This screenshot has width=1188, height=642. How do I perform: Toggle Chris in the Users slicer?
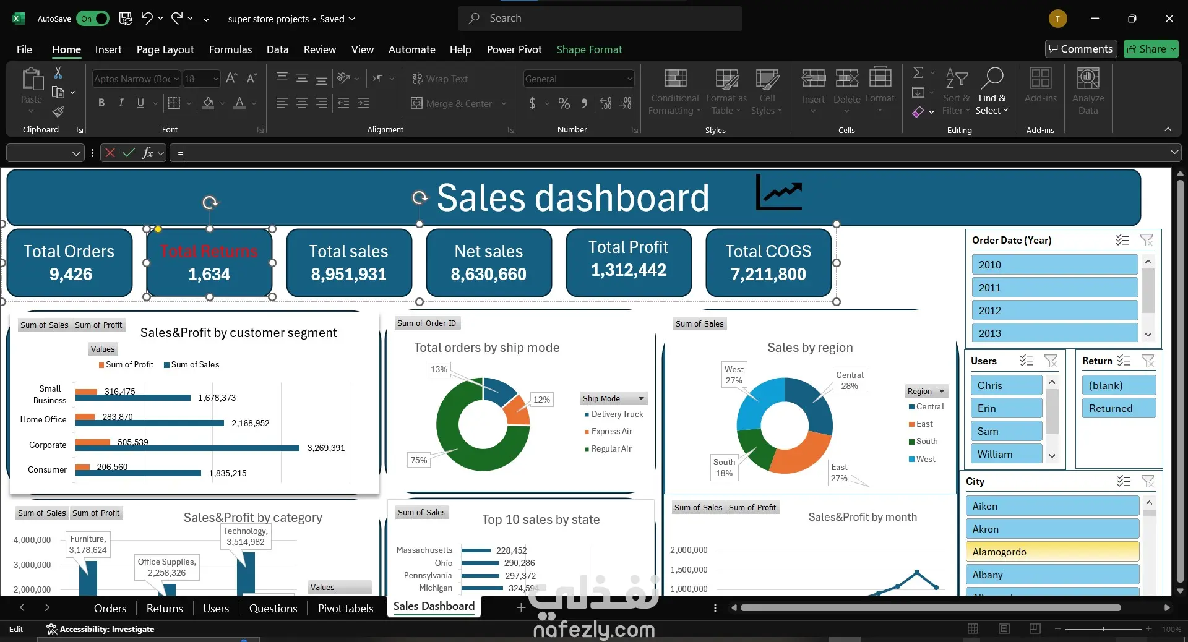(1006, 385)
